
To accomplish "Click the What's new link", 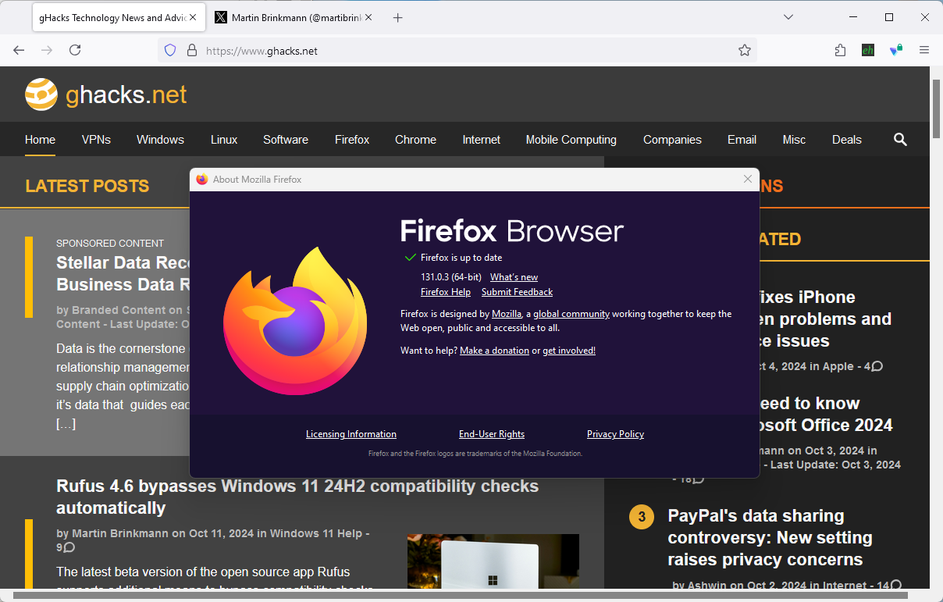I will click(x=514, y=277).
